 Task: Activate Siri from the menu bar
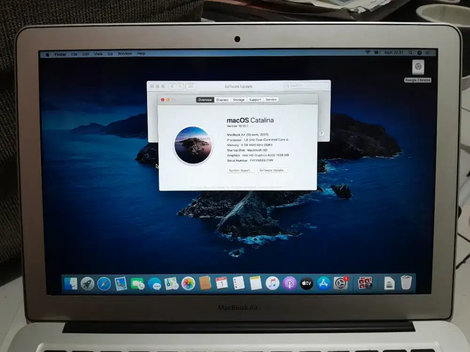pos(419,53)
